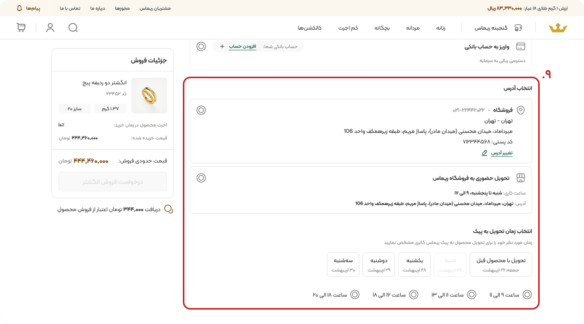Choose time slot ساعت ۹ الی ۱۱
Viewport: 584px width, 324px height.
(527, 294)
